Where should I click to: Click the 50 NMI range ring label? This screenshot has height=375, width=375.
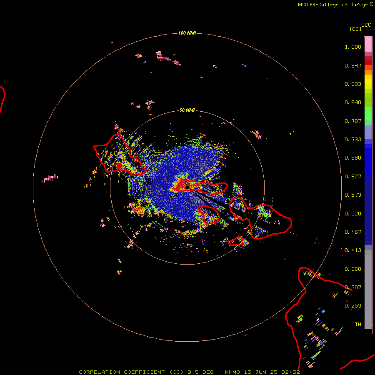click(187, 110)
